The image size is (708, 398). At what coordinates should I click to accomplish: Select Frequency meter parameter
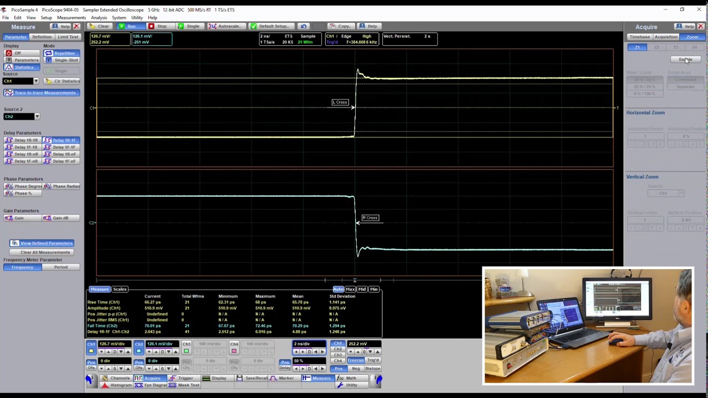tap(23, 268)
